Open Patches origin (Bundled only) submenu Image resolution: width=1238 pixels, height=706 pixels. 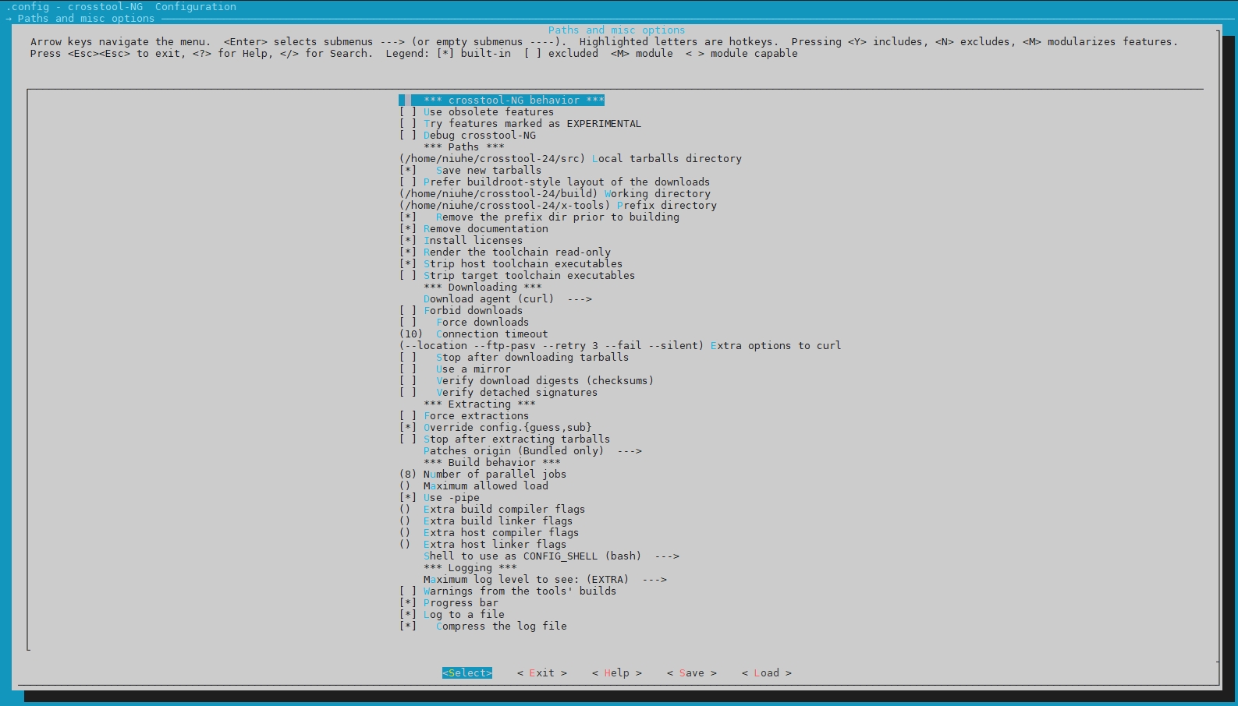533,451
